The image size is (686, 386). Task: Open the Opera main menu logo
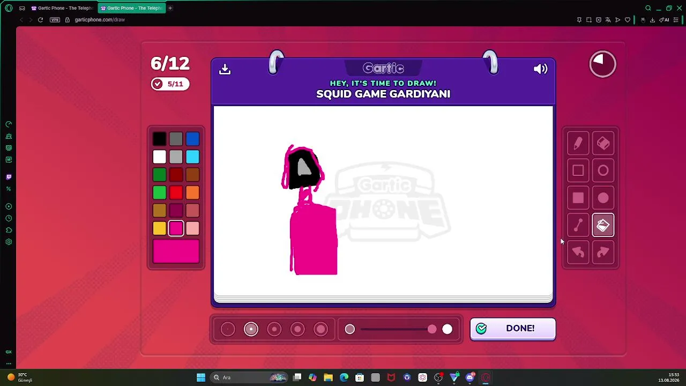9,8
